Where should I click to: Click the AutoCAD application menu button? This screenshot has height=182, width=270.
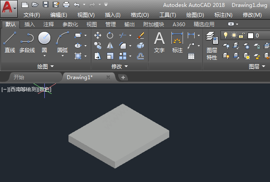coord(9,8)
